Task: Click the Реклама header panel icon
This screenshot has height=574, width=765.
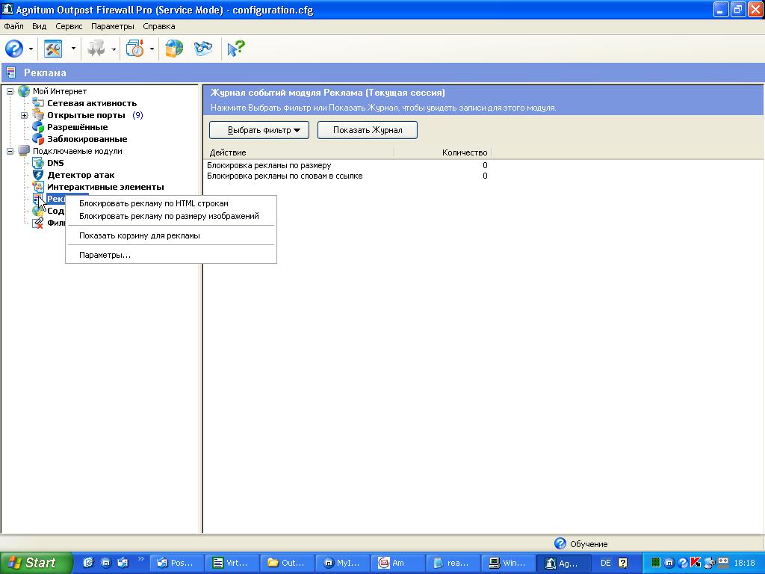Action: pyautogui.click(x=10, y=72)
